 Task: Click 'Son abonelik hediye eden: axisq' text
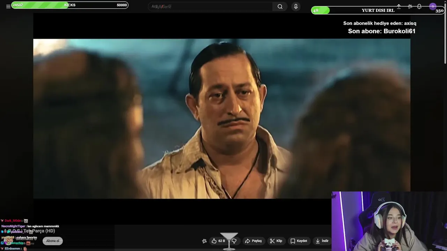click(x=380, y=23)
